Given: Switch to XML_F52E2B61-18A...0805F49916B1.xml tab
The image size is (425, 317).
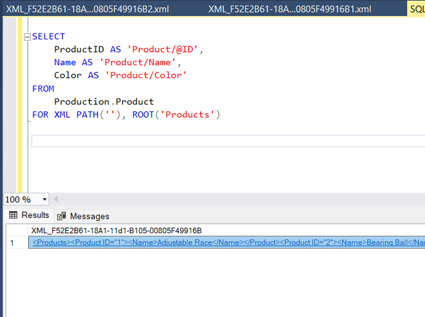Looking at the screenshot, I should coord(290,8).
